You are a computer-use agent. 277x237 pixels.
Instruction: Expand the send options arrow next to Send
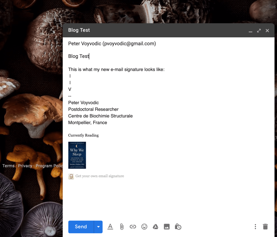(98, 227)
